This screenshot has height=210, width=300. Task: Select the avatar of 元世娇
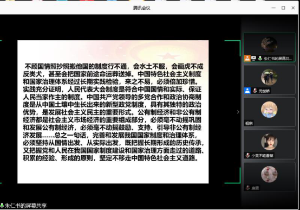point(269,77)
